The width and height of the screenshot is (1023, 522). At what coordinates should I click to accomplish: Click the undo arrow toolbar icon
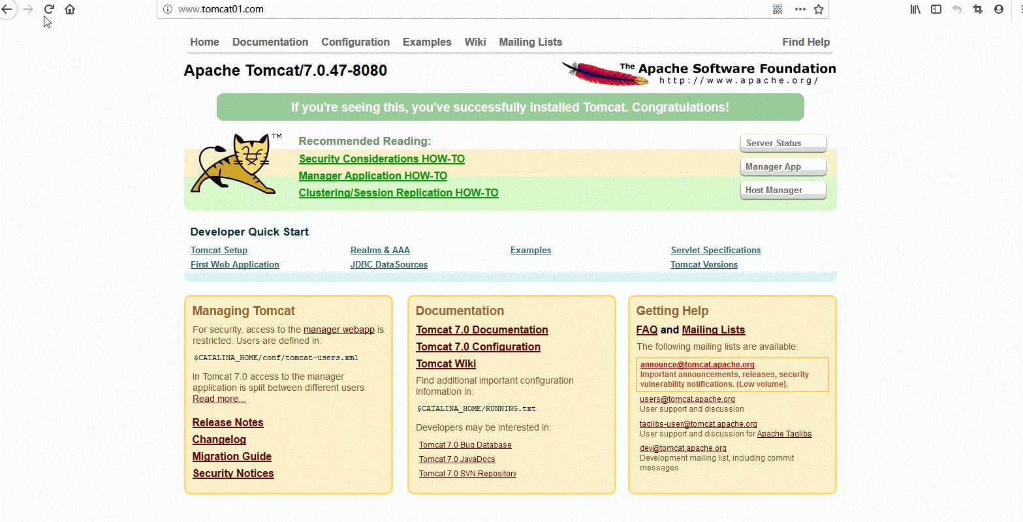(x=957, y=9)
